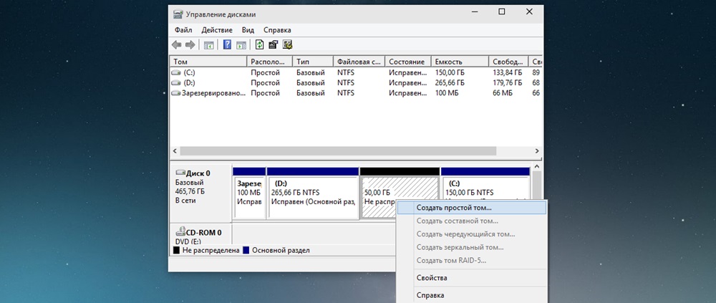Open the Вид menu
This screenshot has width=716, height=303.
248,30
